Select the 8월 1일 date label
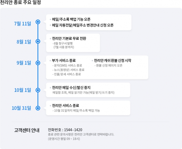This screenshot has height=149, width=182. [x=24, y=42]
